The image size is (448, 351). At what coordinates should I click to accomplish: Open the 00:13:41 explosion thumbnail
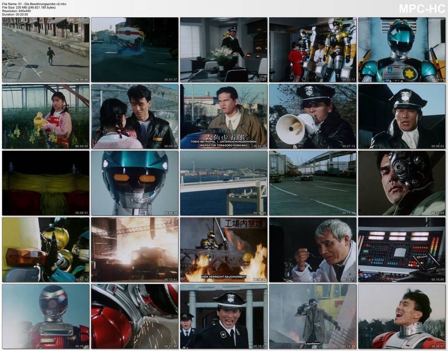click(134, 250)
